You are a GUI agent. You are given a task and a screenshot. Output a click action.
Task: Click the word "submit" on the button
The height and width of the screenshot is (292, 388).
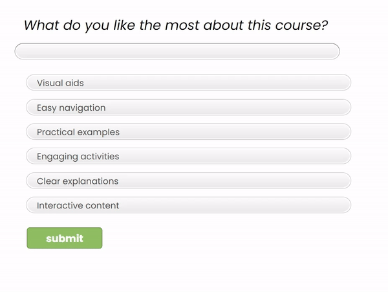(x=65, y=238)
